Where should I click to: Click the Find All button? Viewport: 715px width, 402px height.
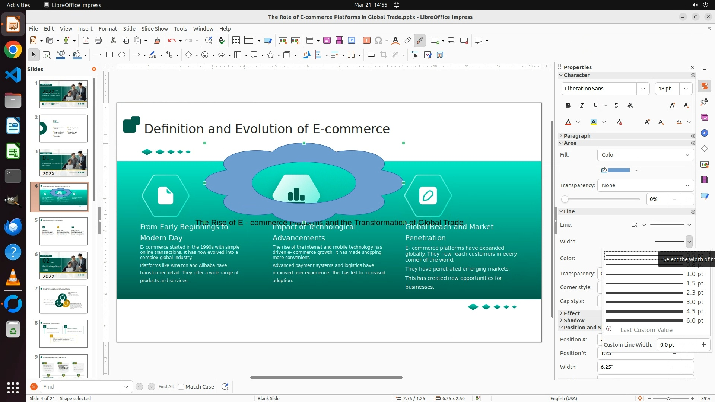click(x=166, y=387)
